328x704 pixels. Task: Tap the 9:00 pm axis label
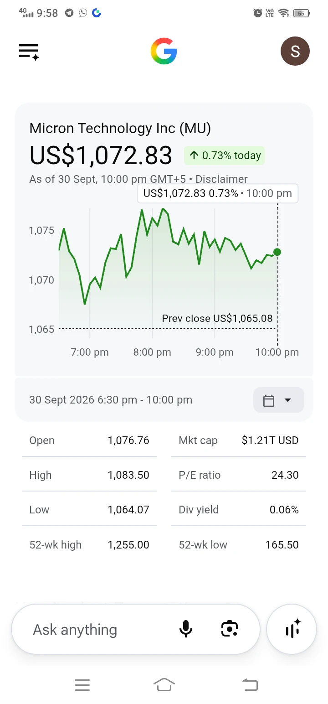(x=215, y=352)
